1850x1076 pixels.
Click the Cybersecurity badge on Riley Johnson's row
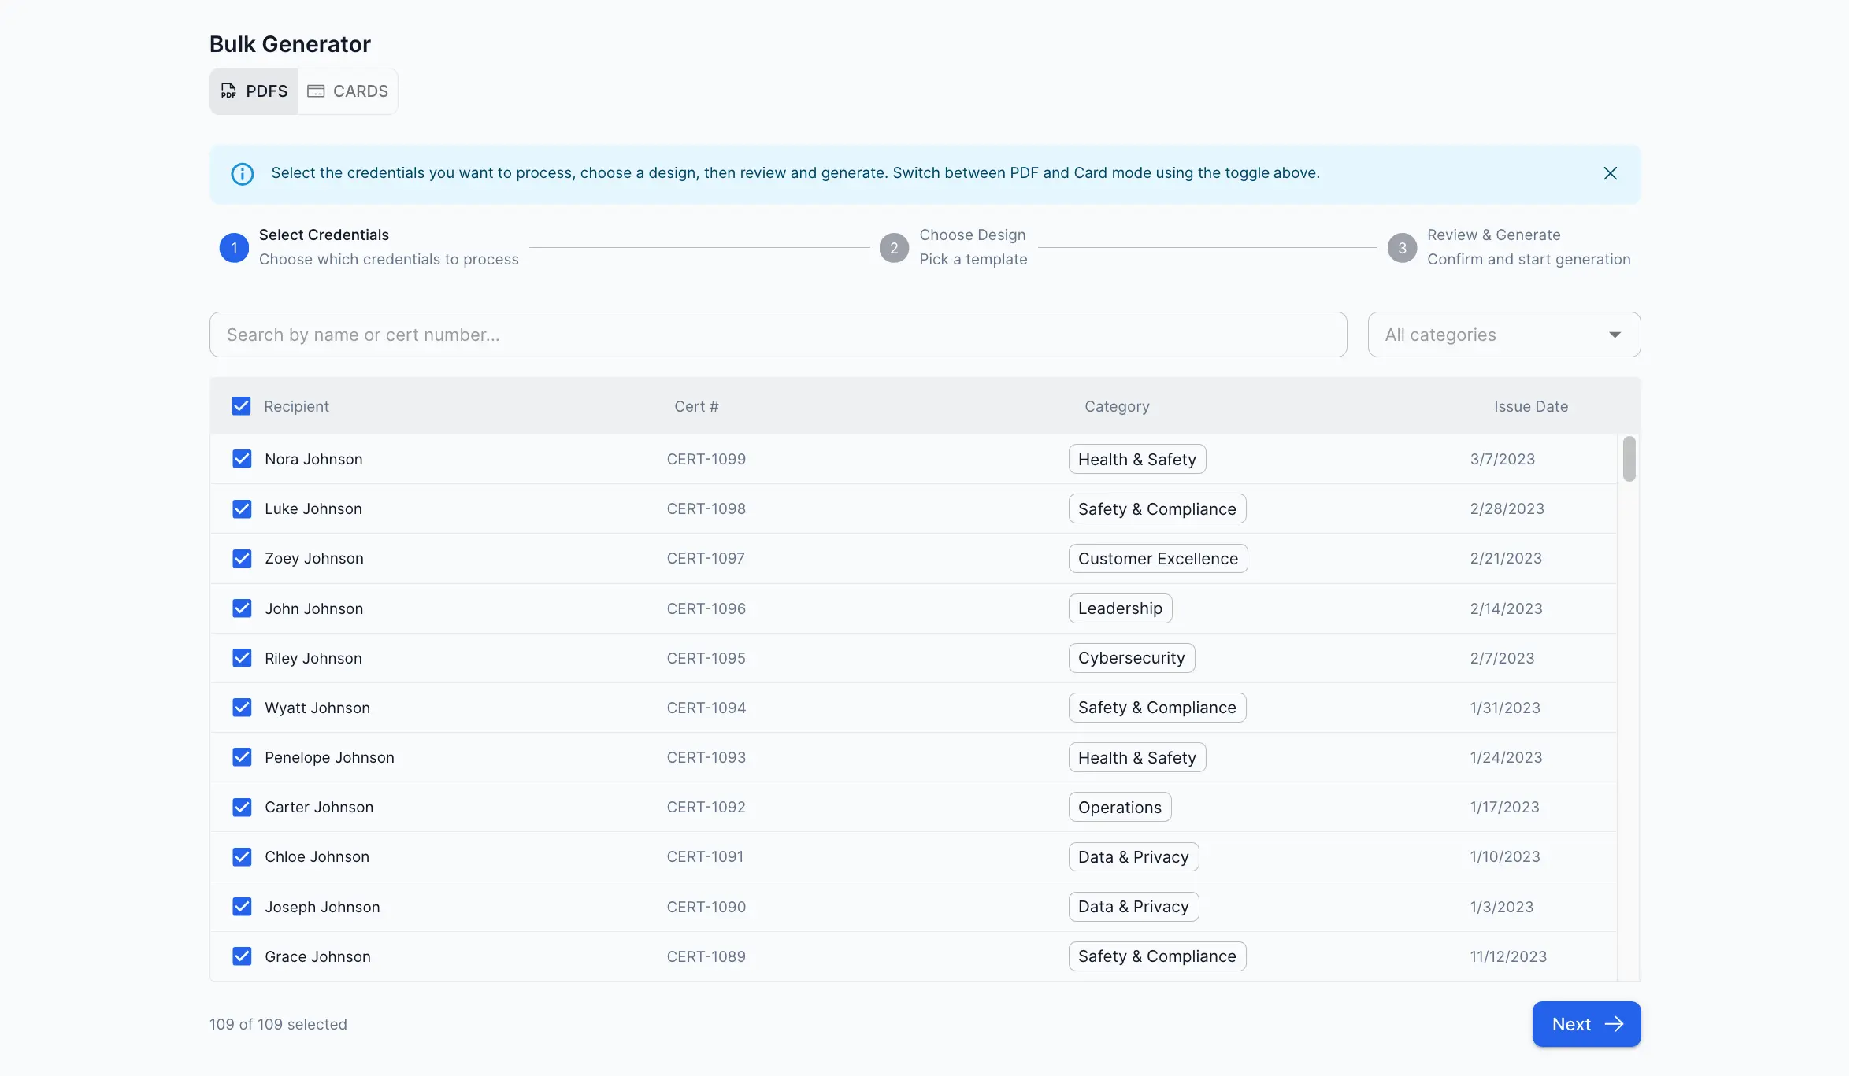coord(1131,657)
